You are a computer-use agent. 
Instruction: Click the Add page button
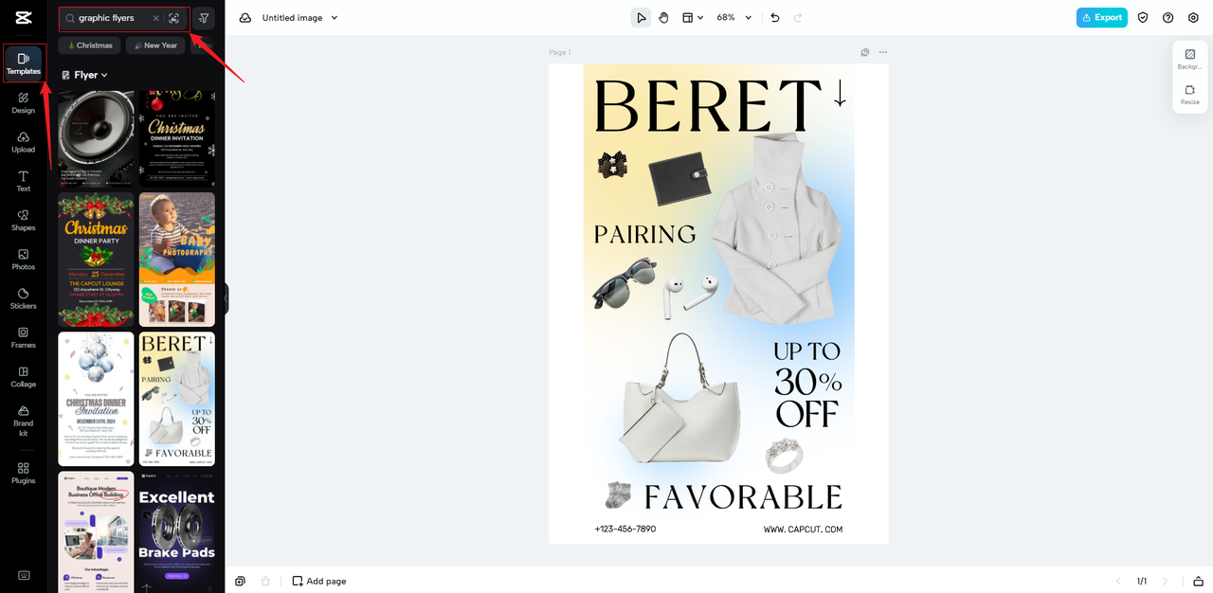click(319, 581)
